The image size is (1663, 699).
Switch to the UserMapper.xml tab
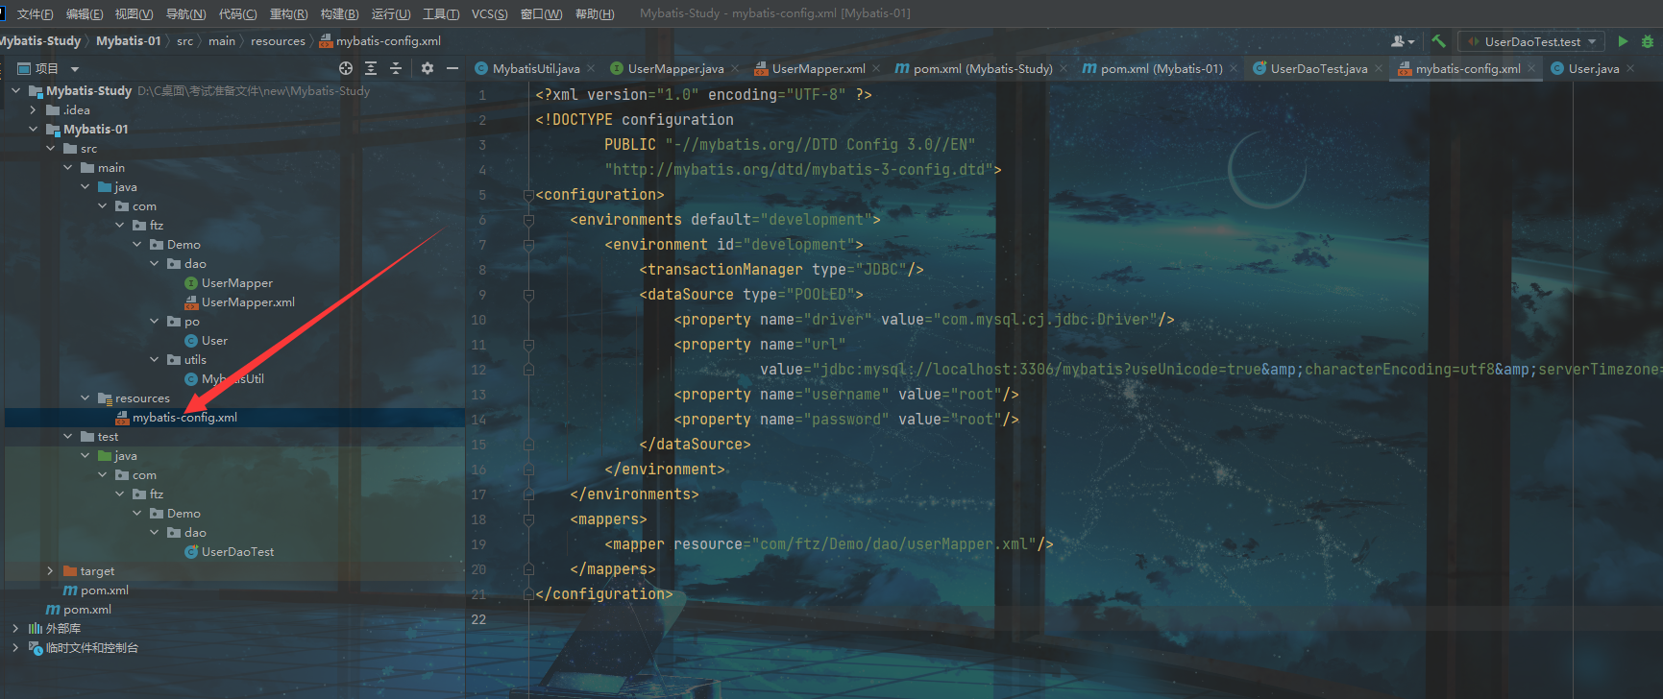(x=819, y=68)
